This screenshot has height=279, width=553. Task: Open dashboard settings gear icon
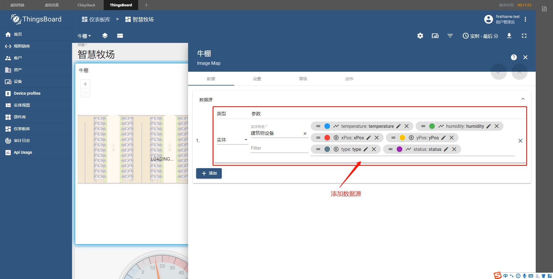tap(420, 36)
